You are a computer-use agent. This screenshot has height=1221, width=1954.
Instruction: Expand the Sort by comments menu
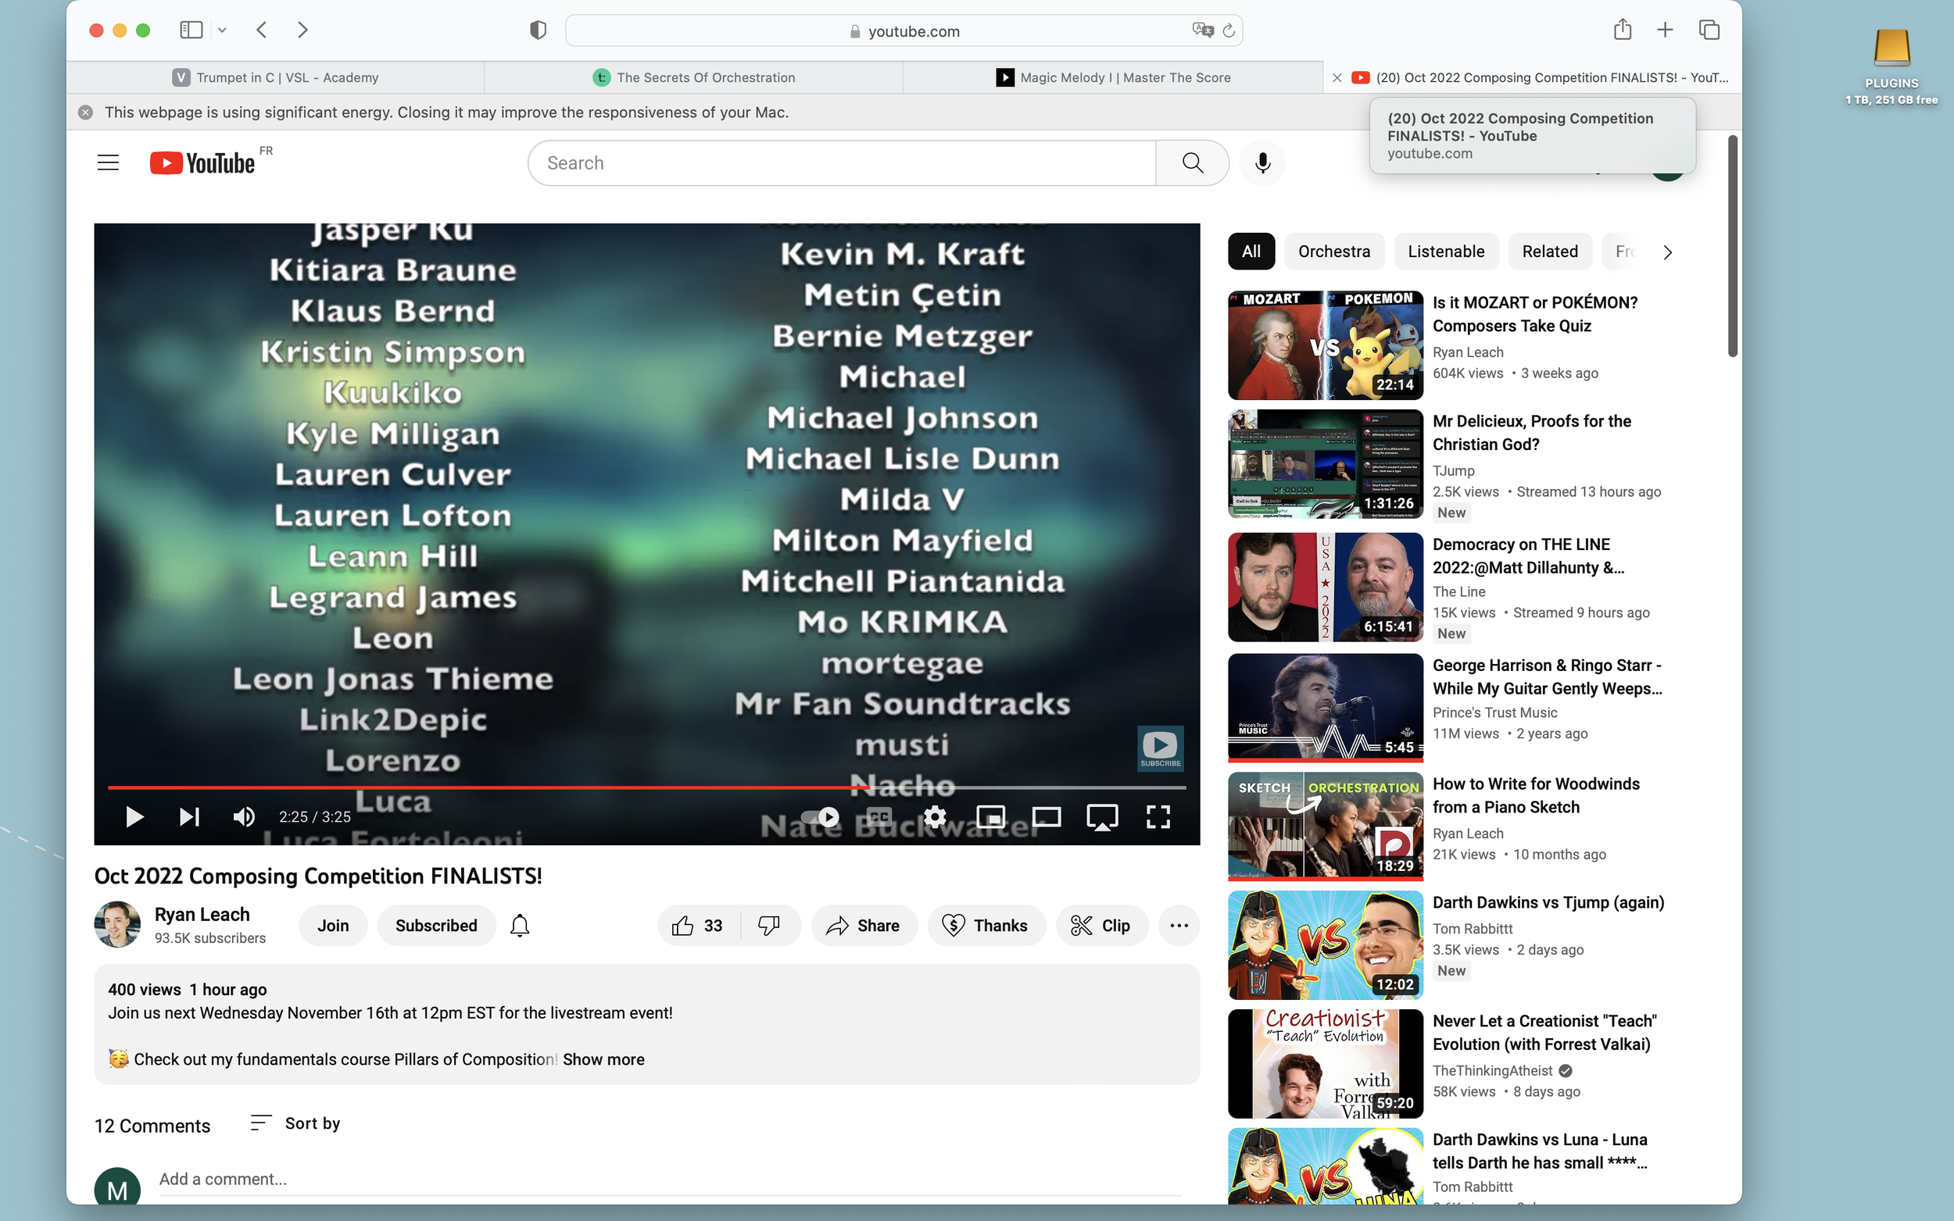click(x=295, y=1123)
